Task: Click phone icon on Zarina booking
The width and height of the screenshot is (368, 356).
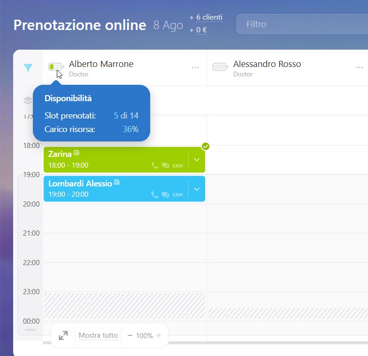Action: [x=155, y=165]
